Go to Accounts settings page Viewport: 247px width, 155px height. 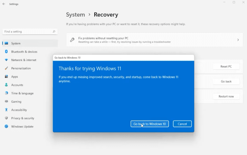(17, 85)
